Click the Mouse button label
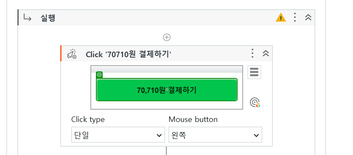This screenshot has height=155, width=353. 193,119
